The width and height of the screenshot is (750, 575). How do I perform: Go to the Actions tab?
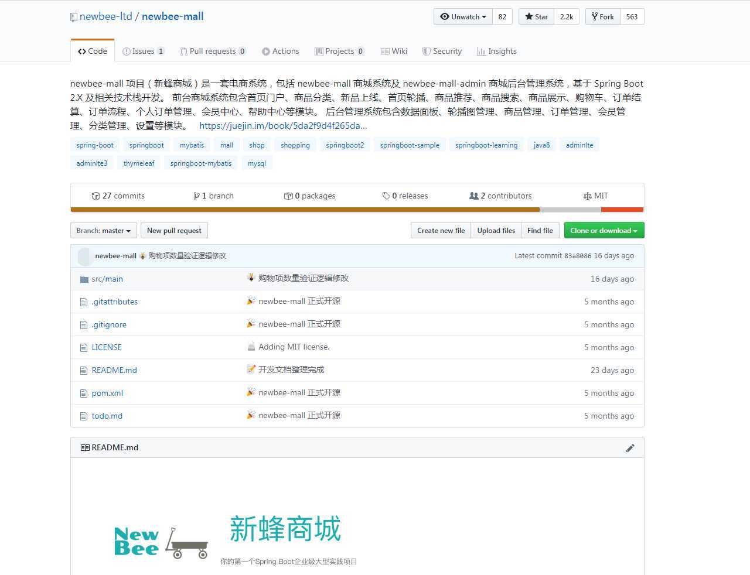[x=281, y=51]
